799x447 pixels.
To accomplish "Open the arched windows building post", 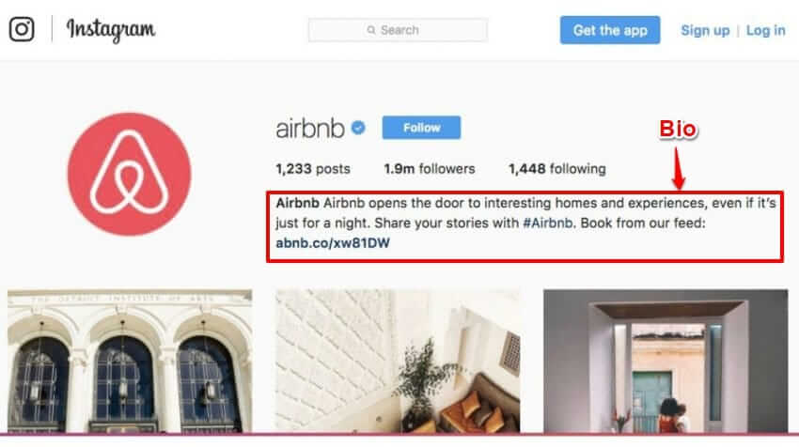I will coord(130,361).
